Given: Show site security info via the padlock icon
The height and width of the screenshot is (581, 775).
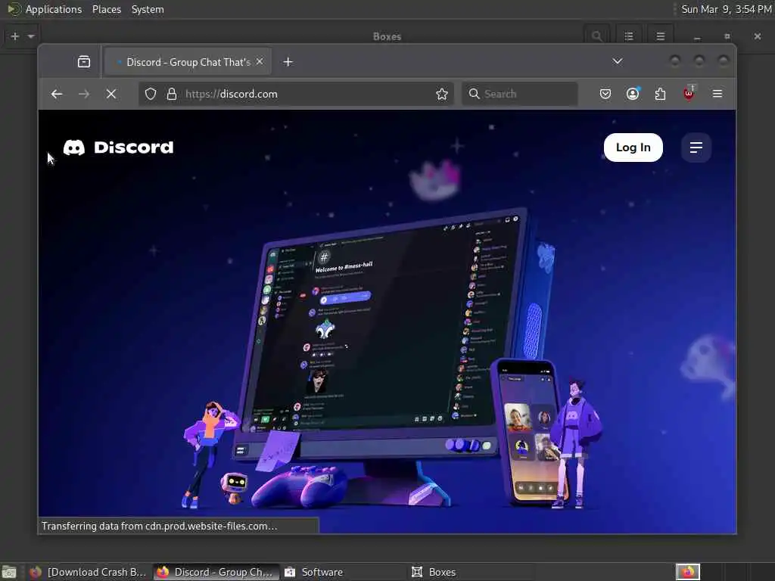Looking at the screenshot, I should point(172,94).
